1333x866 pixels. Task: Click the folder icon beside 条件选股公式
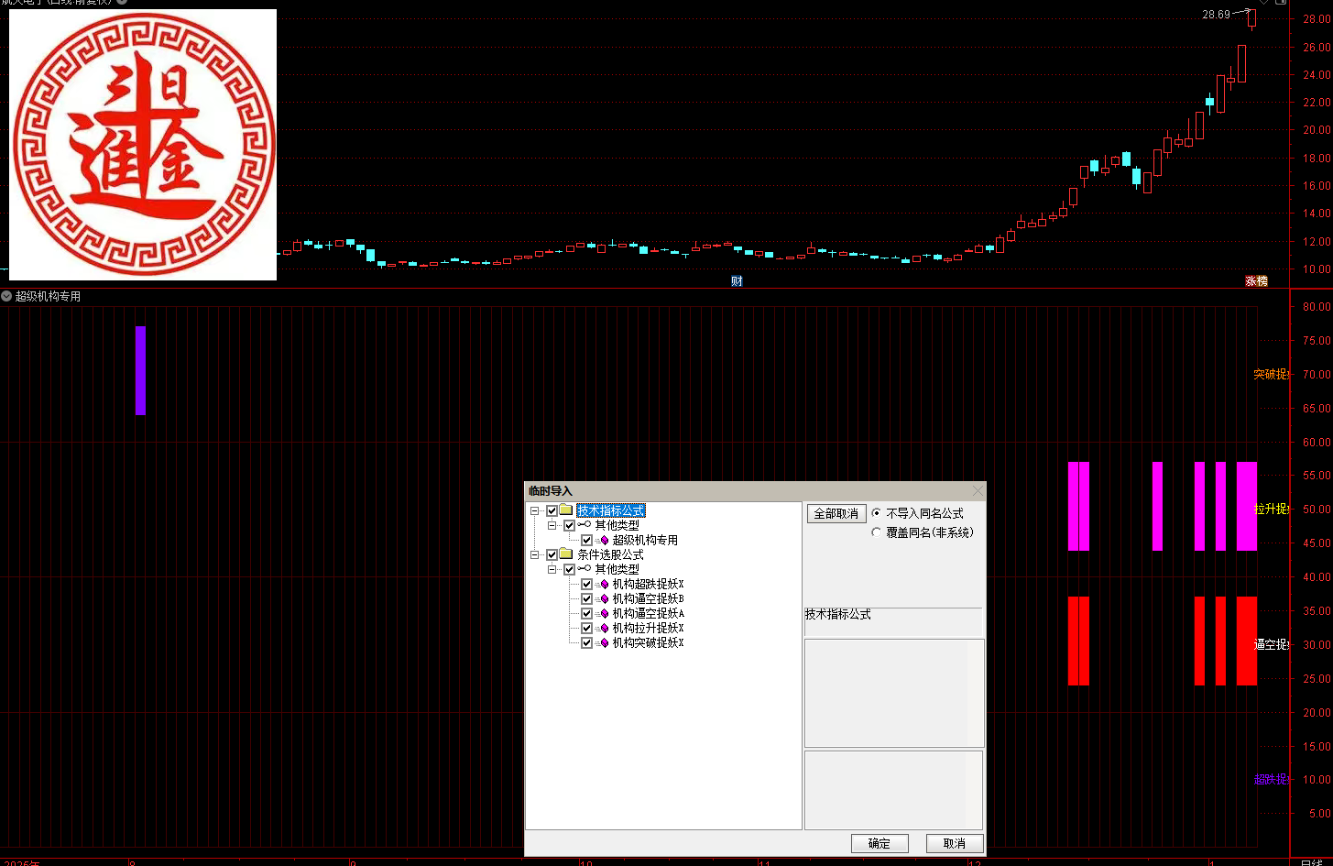566,554
